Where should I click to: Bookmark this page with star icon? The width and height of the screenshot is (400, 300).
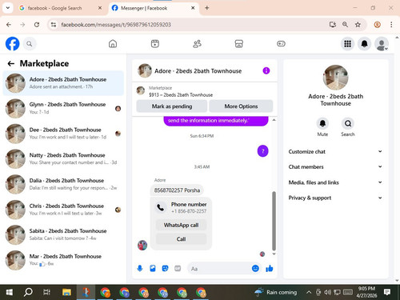click(358, 25)
